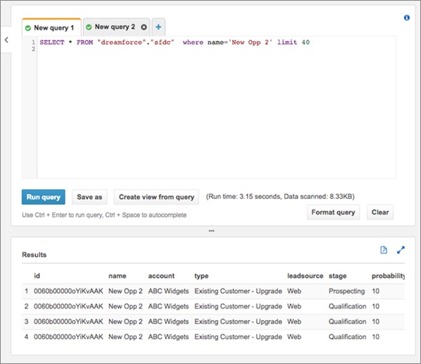421x364 pixels.
Task: Add a new query tab with plus icon
Action: pos(158,27)
